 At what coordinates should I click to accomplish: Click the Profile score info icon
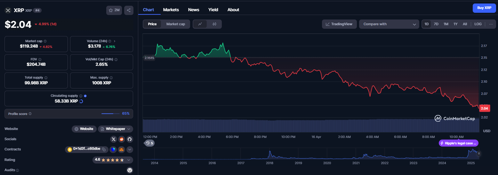click(x=30, y=114)
